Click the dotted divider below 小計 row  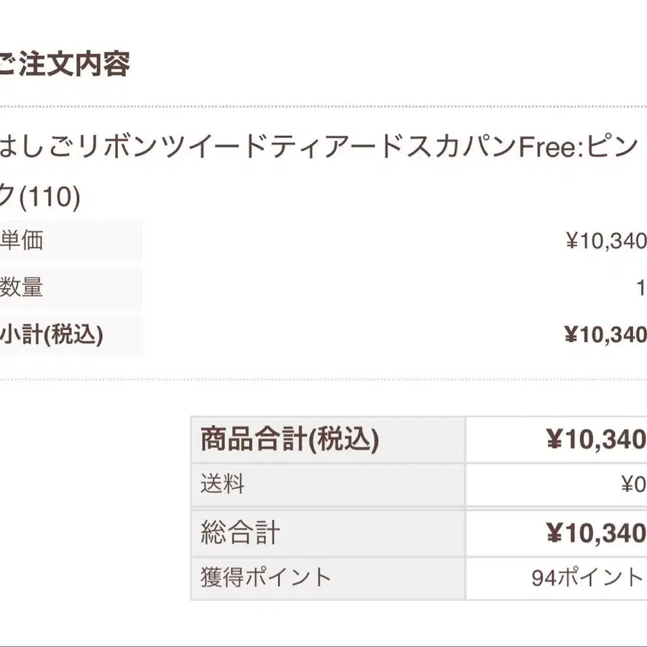[323, 379]
